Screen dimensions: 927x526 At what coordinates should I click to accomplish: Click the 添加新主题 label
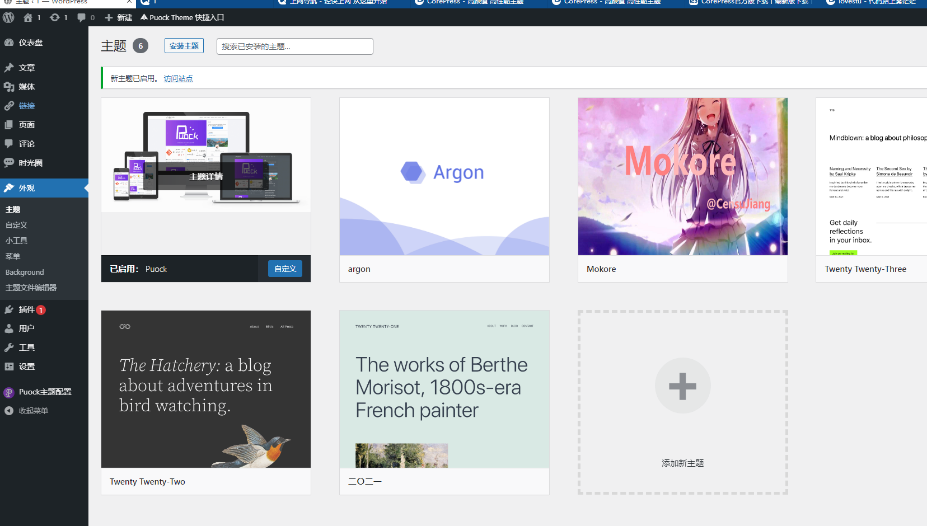[x=683, y=463]
